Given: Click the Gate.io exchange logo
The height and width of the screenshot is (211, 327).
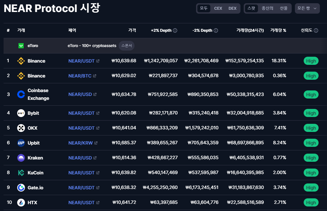Looking at the screenshot, I should pos(21,188).
